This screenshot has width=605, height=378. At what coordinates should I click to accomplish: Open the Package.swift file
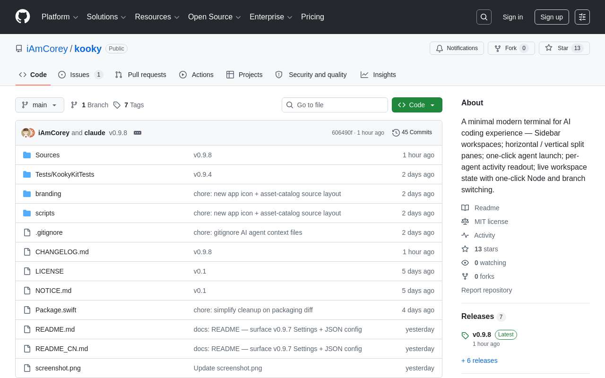[56, 310]
